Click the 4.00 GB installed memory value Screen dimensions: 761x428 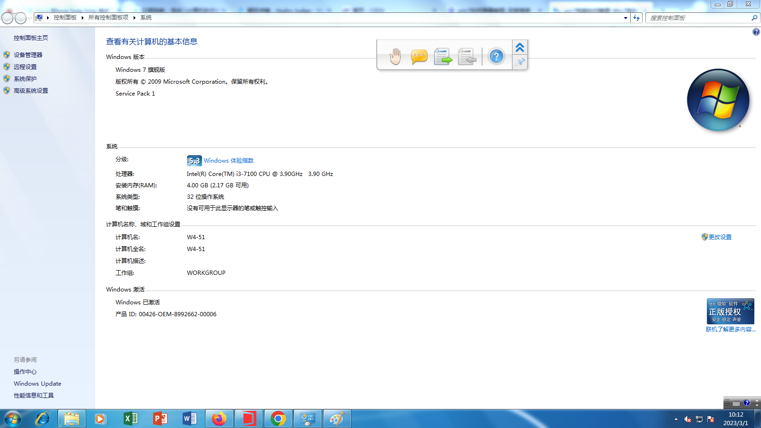pyautogui.click(x=218, y=185)
